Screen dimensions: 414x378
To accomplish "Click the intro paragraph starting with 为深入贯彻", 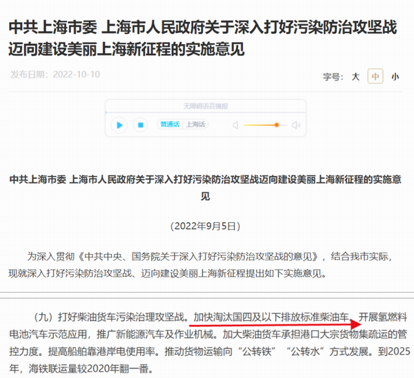I will click(x=202, y=264).
